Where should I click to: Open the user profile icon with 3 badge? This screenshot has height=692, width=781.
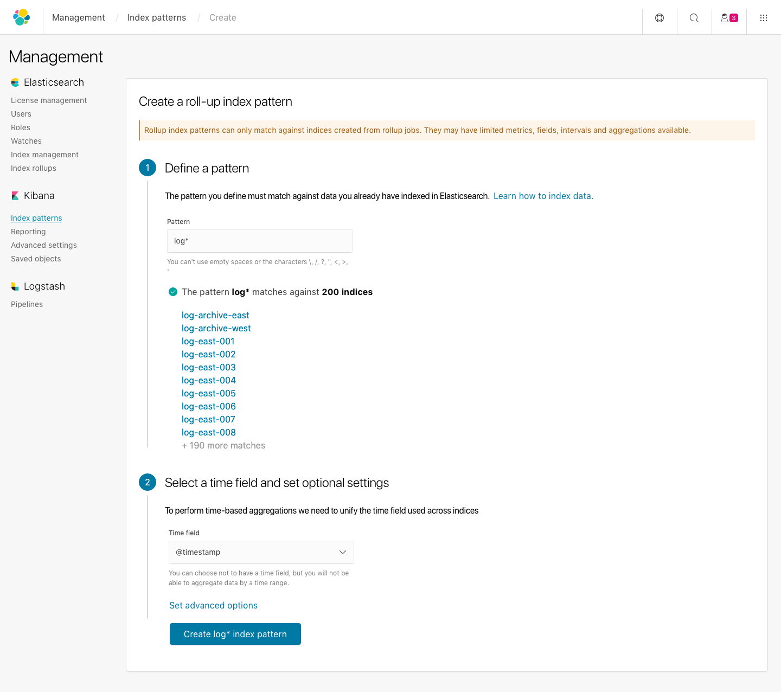click(727, 17)
